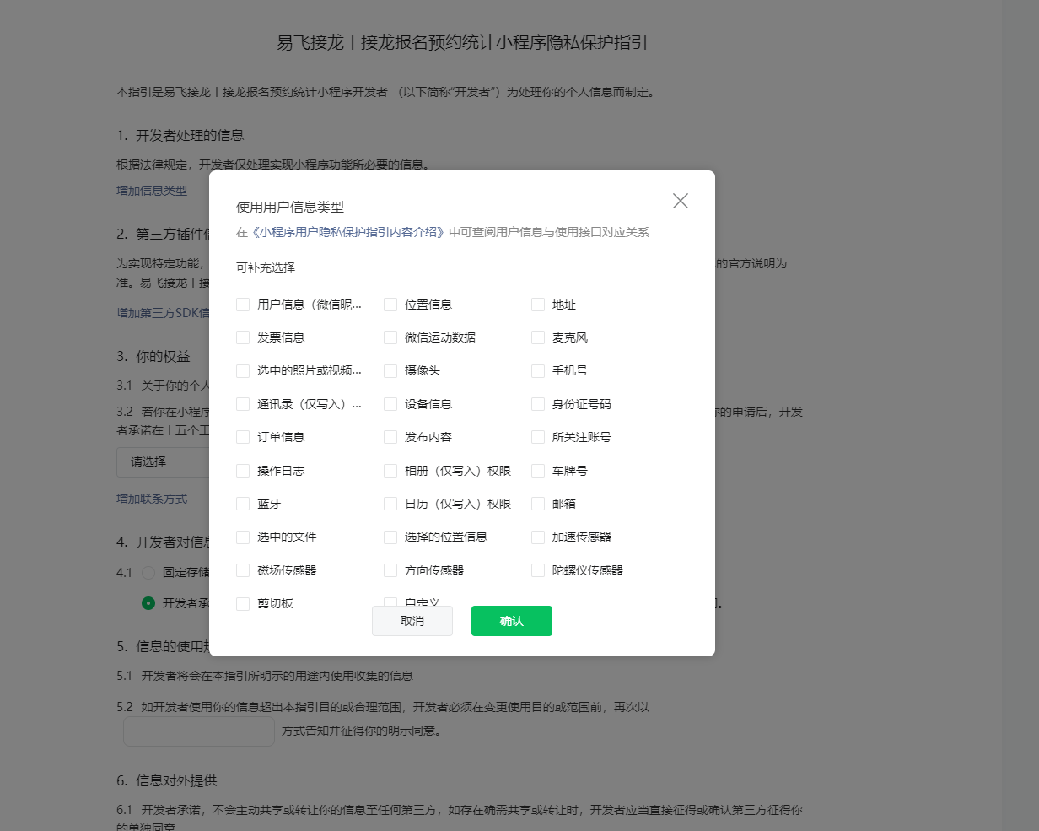Image resolution: width=1039 pixels, height=831 pixels.
Task: Open the 请选择 dropdown in background page
Action: [x=163, y=462]
